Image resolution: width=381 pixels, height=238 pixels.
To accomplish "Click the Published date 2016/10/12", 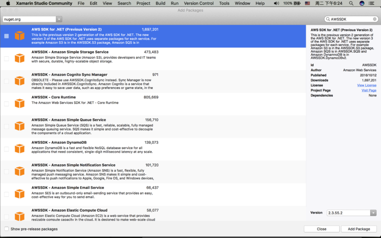I will point(368,75).
